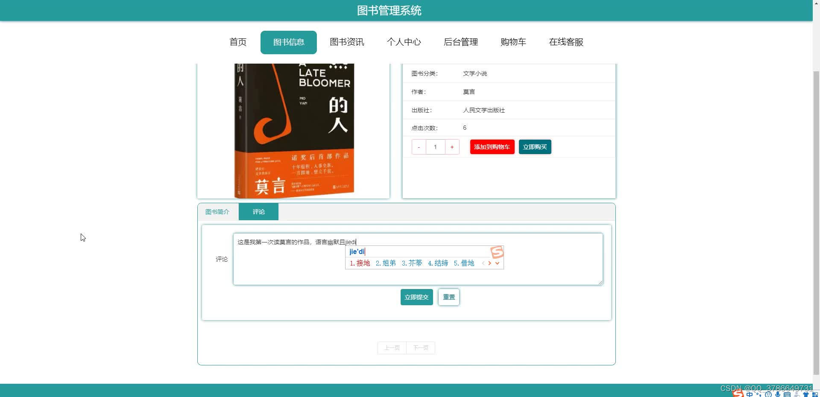The height and width of the screenshot is (397, 820).
Task: Click the 重置 button
Action: tap(449, 297)
